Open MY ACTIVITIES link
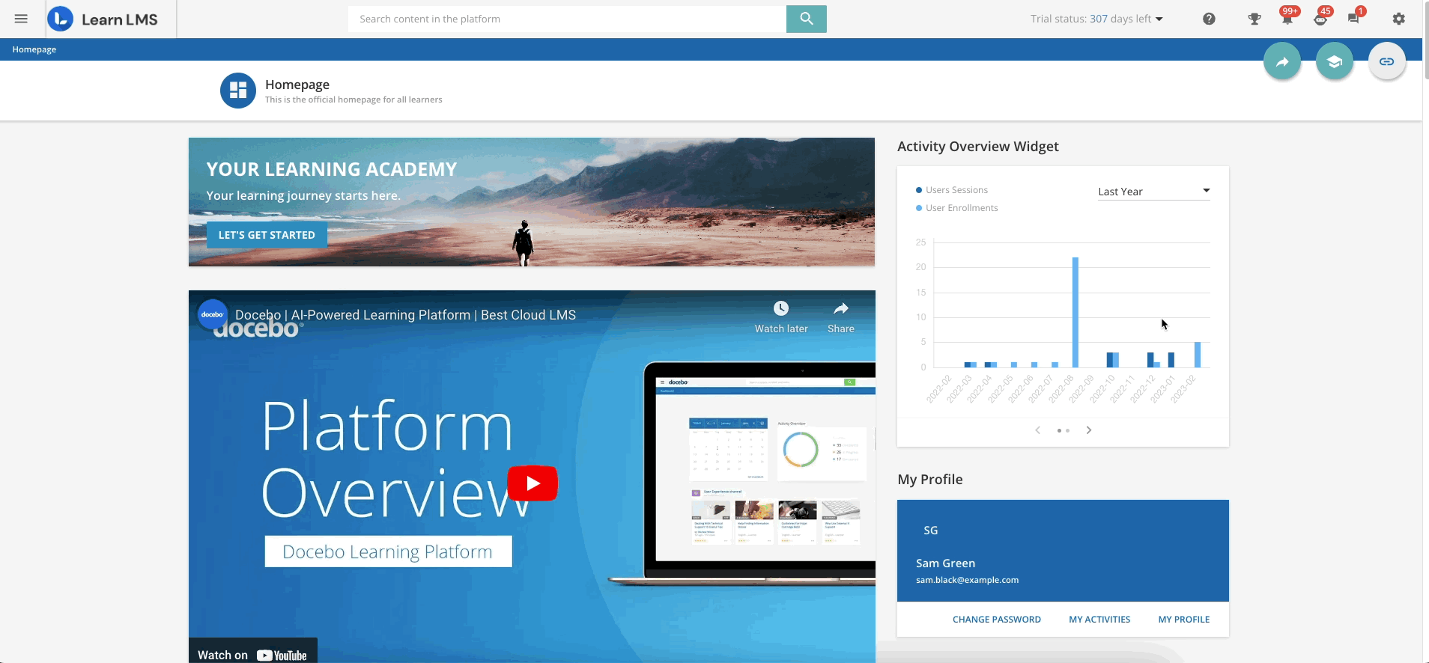Screen dimensions: 1429x663 point(1099,620)
